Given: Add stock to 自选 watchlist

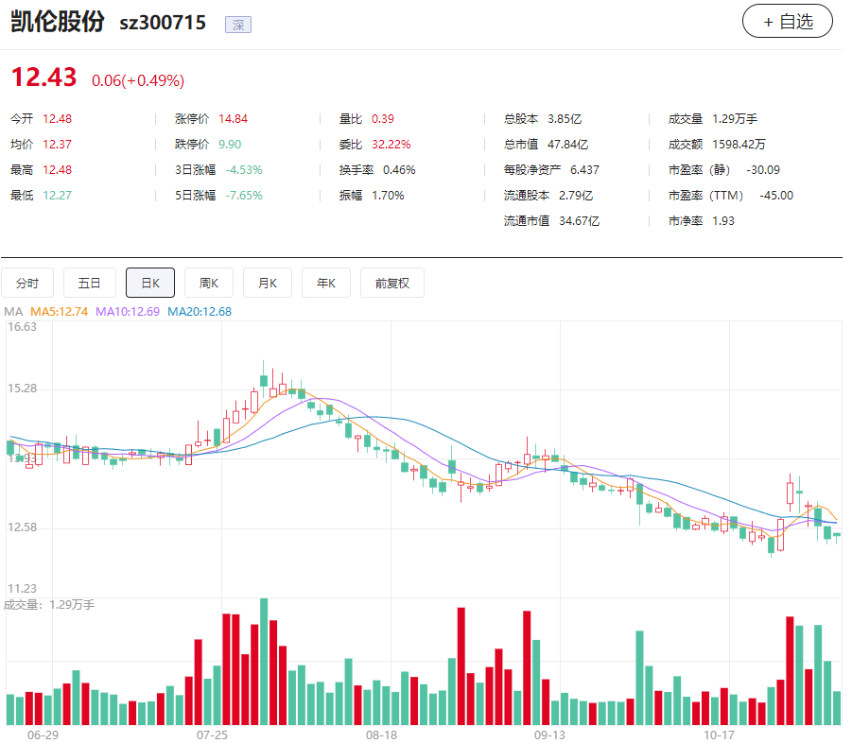Looking at the screenshot, I should pos(787,22).
